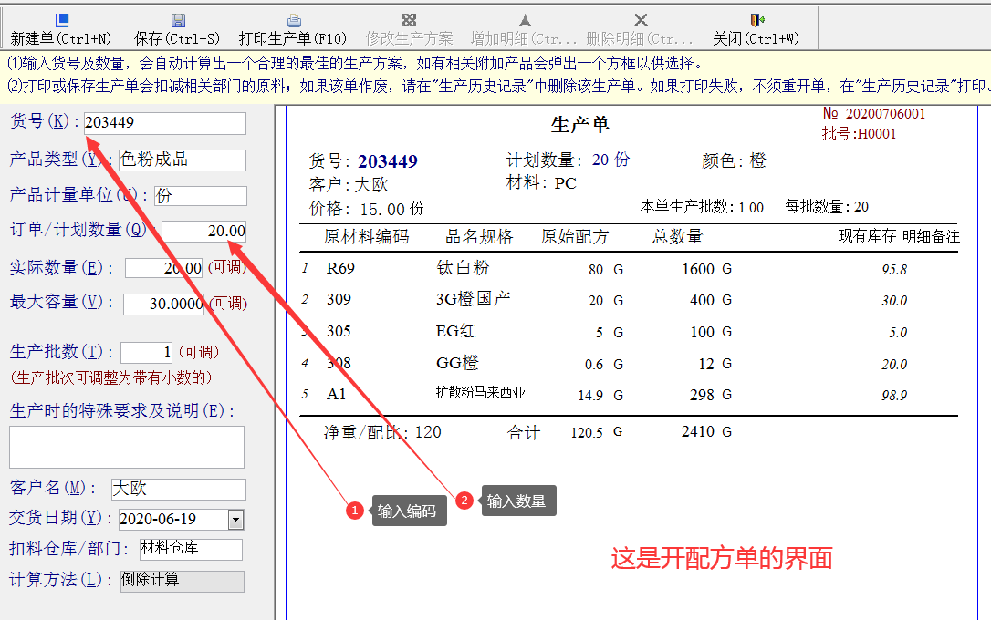Image resolution: width=991 pixels, height=620 pixels.
Task: Click the 删除明细 delete detail icon
Action: (x=641, y=20)
